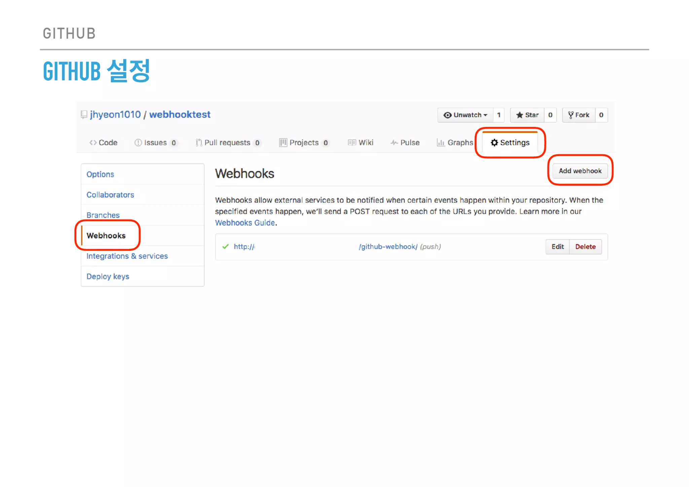Open the webhooktest repository link
The width and height of the screenshot is (689, 487).
pos(180,115)
